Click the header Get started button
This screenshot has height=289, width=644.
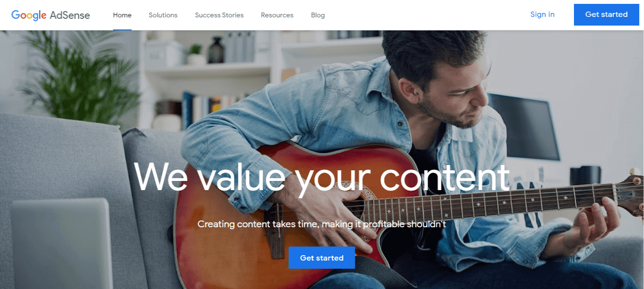[606, 14]
